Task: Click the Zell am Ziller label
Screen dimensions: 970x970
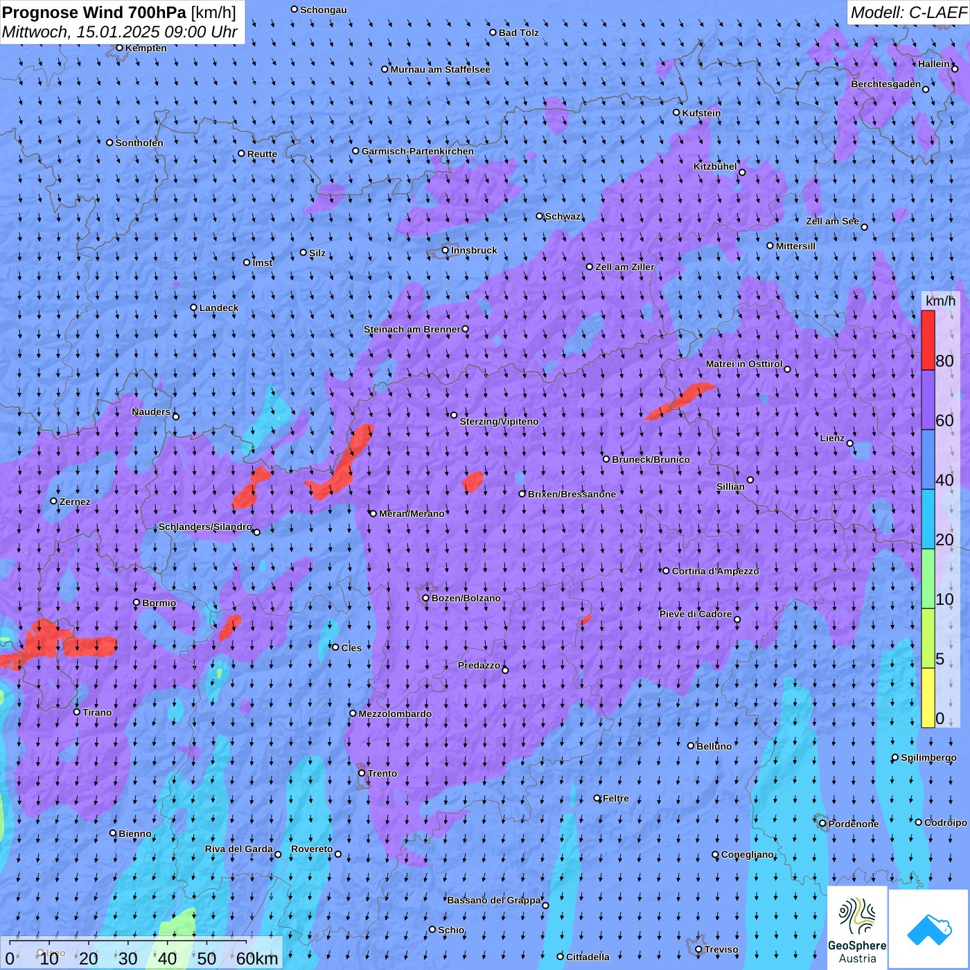Action: click(625, 267)
